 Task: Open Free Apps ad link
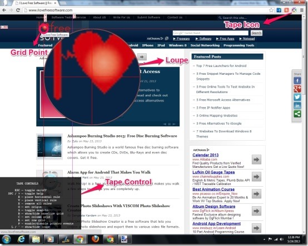(225, 39)
